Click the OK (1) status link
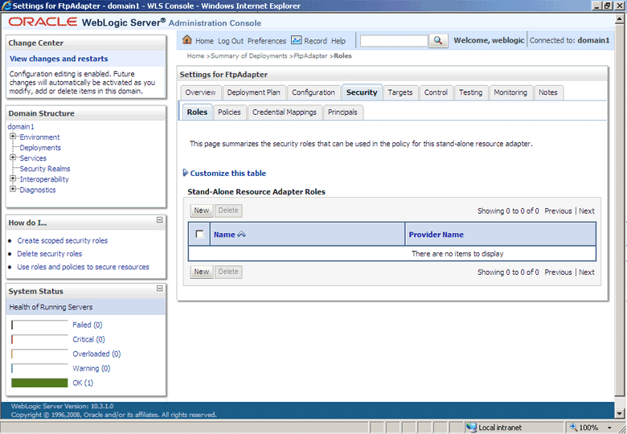Screen dimensions: 627x434 tap(83, 383)
